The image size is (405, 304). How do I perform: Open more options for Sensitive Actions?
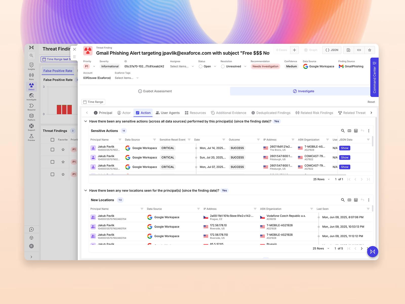coord(369,131)
